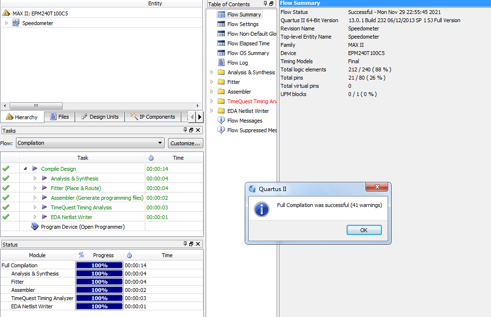
Task: Expand the Speedometer entity in the hierarchy
Action: click(6, 23)
